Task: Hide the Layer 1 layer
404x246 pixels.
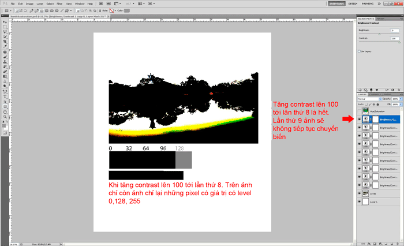Action: click(360, 202)
